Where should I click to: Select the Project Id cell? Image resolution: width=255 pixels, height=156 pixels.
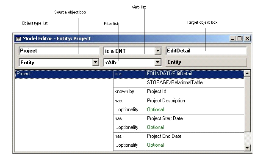195,92
